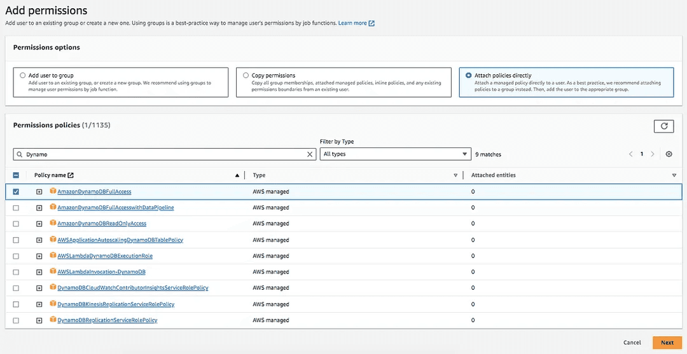The width and height of the screenshot is (687, 354).
Task: Open AWSLambdaDynamoDBExecutionRole policy link
Action: [x=105, y=255]
